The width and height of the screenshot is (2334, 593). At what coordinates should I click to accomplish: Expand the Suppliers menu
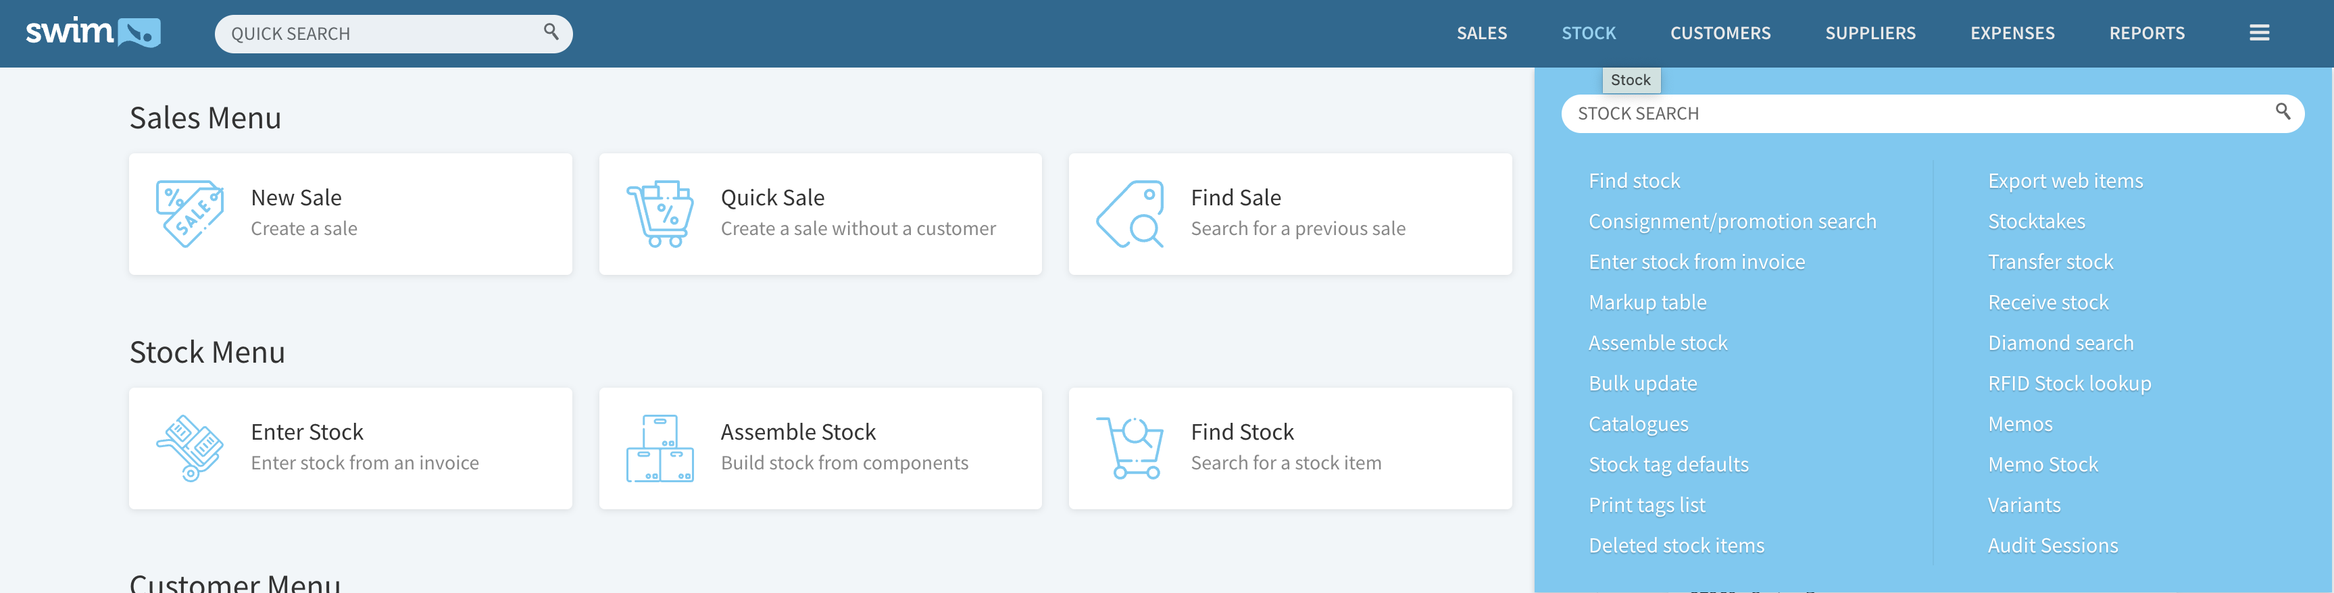pos(1870,34)
